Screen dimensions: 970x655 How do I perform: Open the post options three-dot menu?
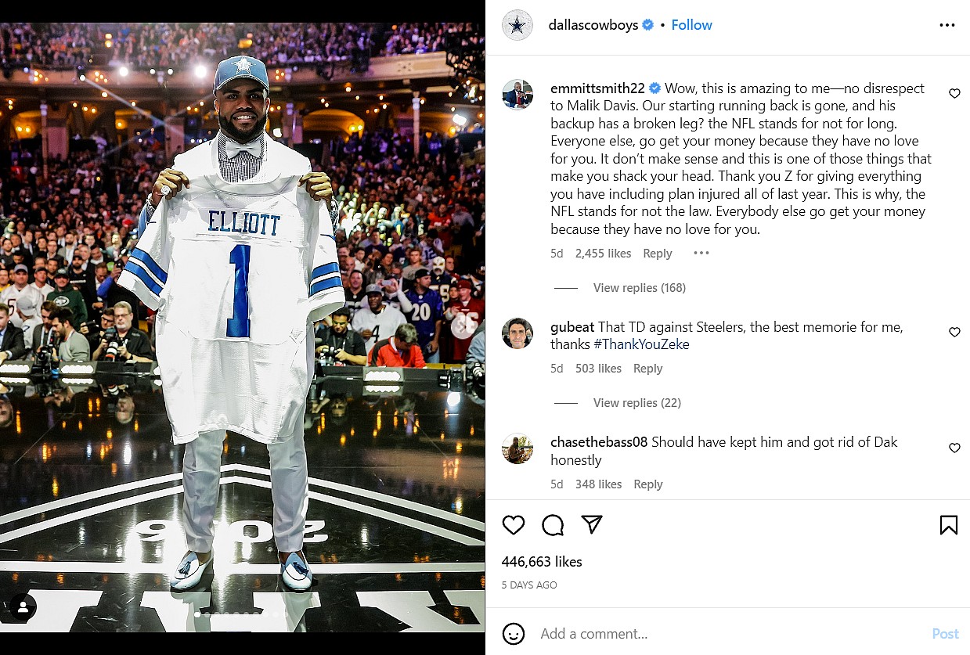tap(947, 25)
